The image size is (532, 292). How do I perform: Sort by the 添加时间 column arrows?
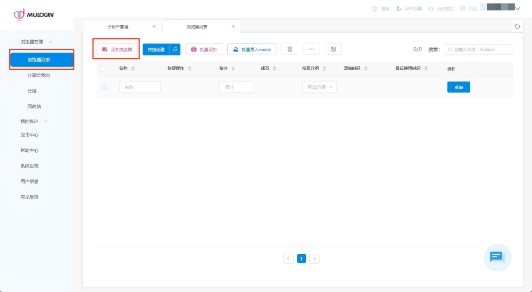pos(366,68)
